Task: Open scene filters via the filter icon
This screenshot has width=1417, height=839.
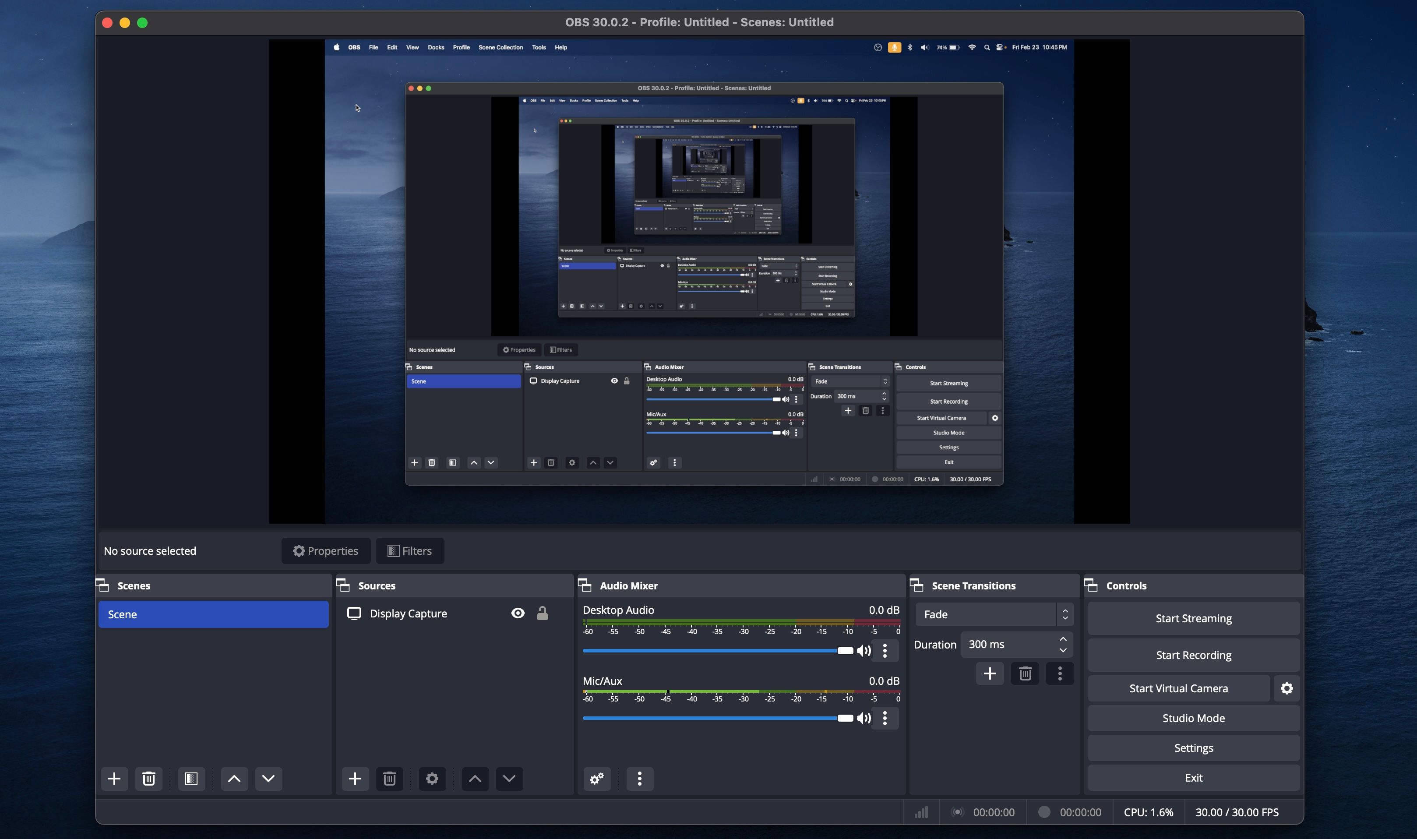Action: pos(191,779)
